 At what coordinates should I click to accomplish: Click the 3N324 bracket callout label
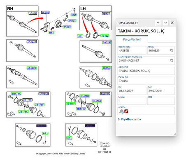pos(72,21)
